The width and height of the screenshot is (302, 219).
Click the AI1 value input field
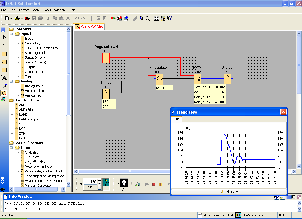[x=91, y=182]
